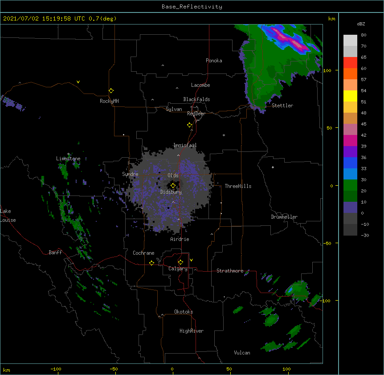Click the white plus marker north of Drumheller
The width and height of the screenshot is (384, 375).
(x=273, y=167)
